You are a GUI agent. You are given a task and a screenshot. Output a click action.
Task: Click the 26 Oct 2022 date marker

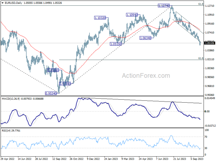coord(77,159)
